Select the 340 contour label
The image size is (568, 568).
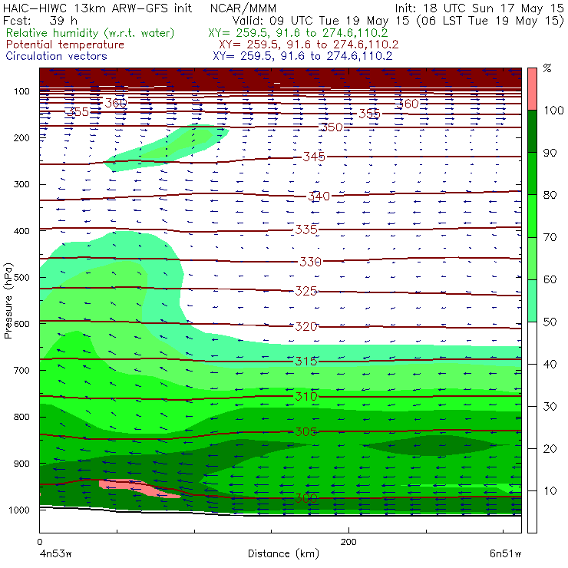[x=319, y=196]
